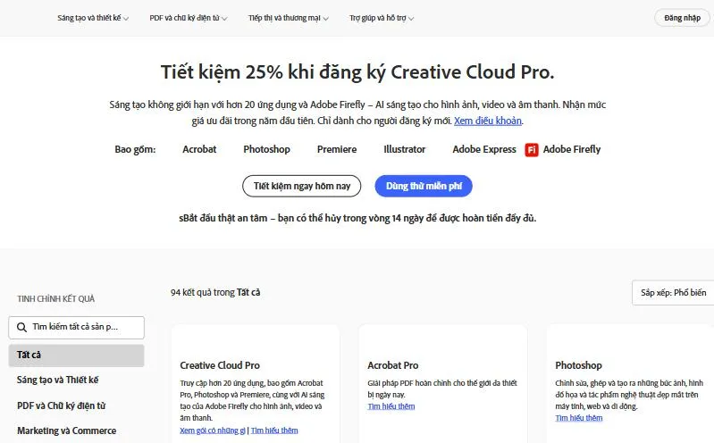Click the Đăng nhập button

[682, 18]
